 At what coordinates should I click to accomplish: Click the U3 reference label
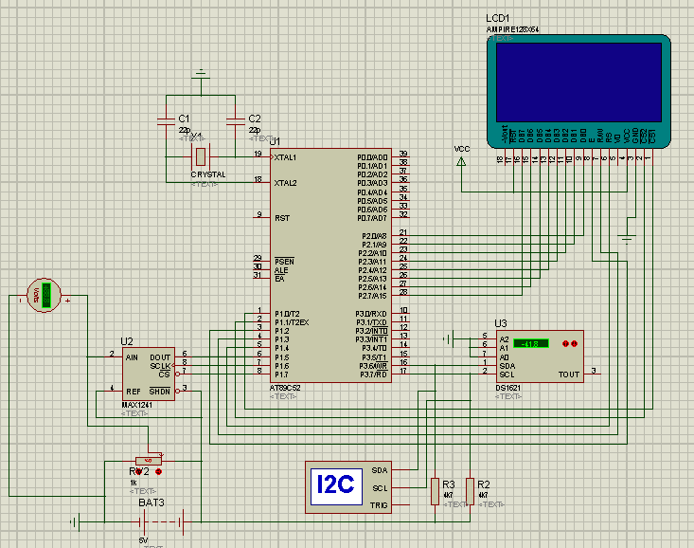tap(501, 323)
